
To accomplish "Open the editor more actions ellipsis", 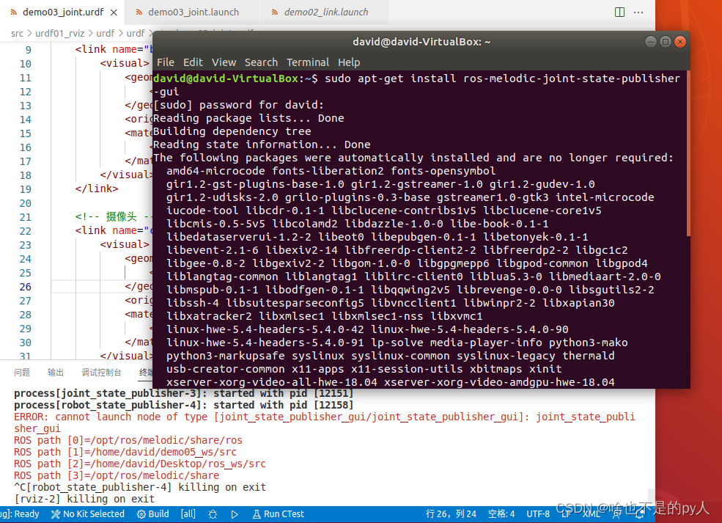I will (638, 12).
